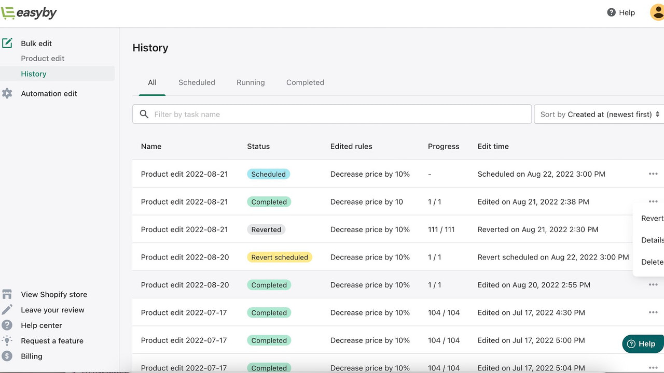Open the Bulk edit pencil icon
The width and height of the screenshot is (664, 373).
click(7, 42)
